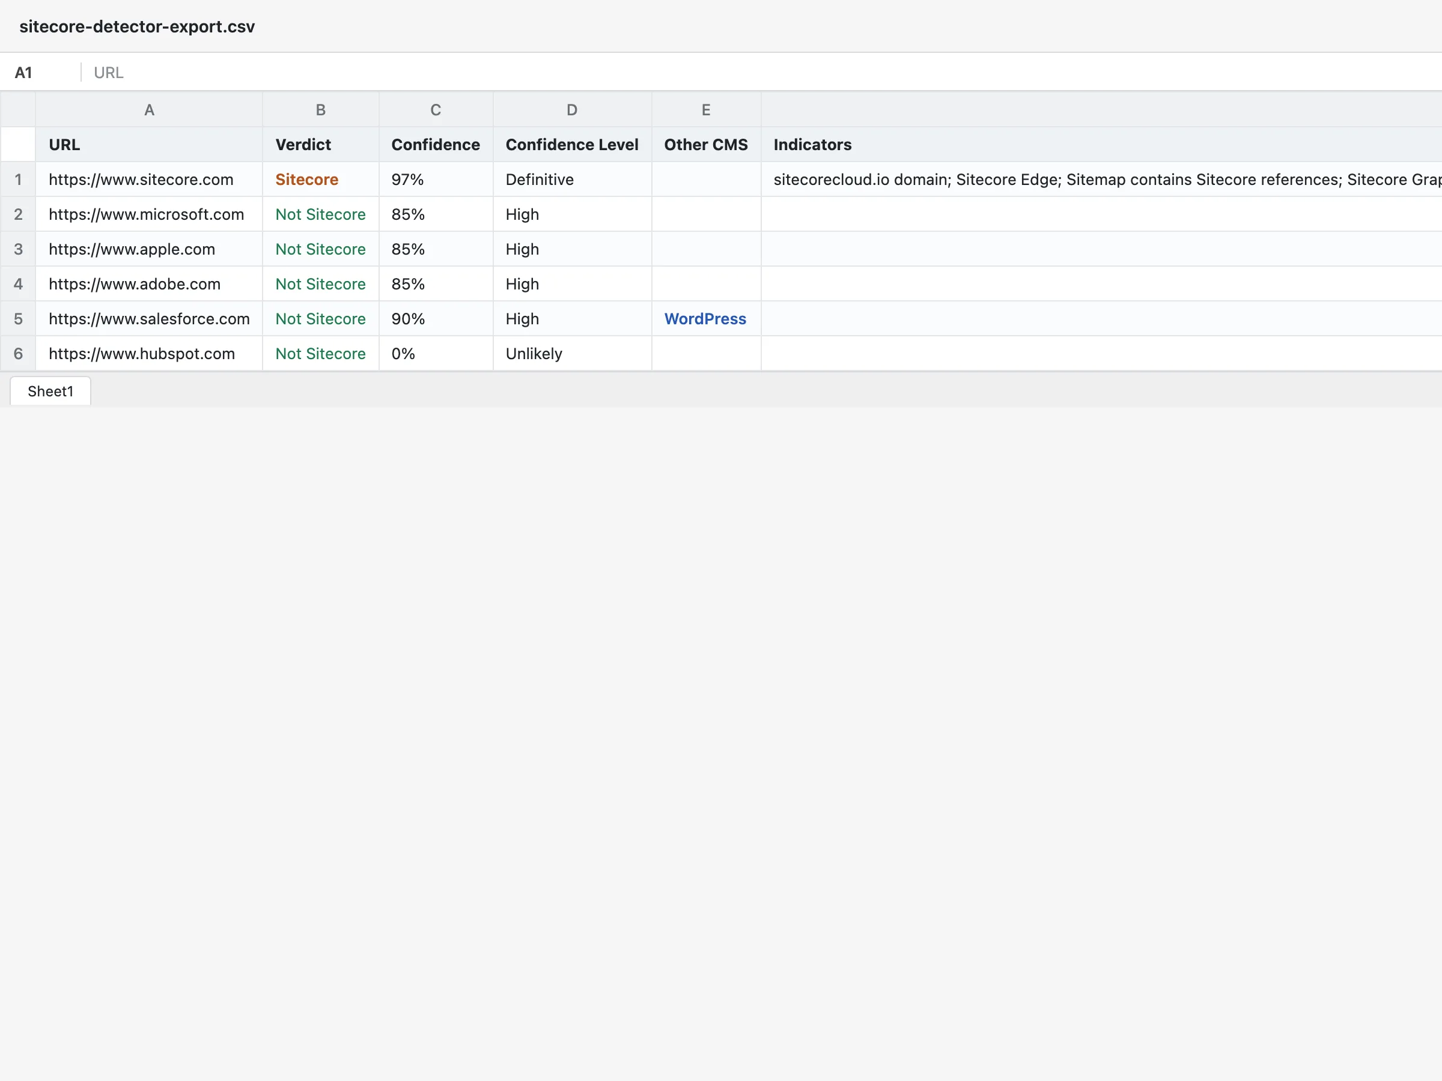
Task: Click the 90% confidence cell
Action: click(x=436, y=319)
